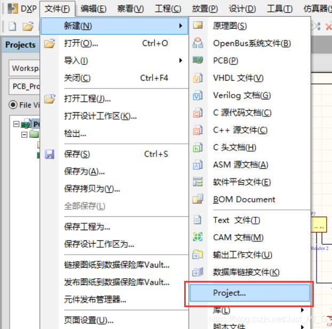Screen dimensions: 332x329
Task: Click the green folder icon in project tree
Action: tap(34, 134)
